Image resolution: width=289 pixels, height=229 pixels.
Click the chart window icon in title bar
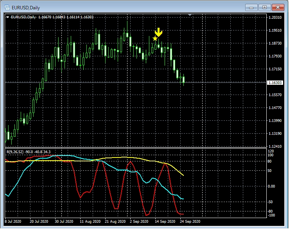tap(7, 7)
